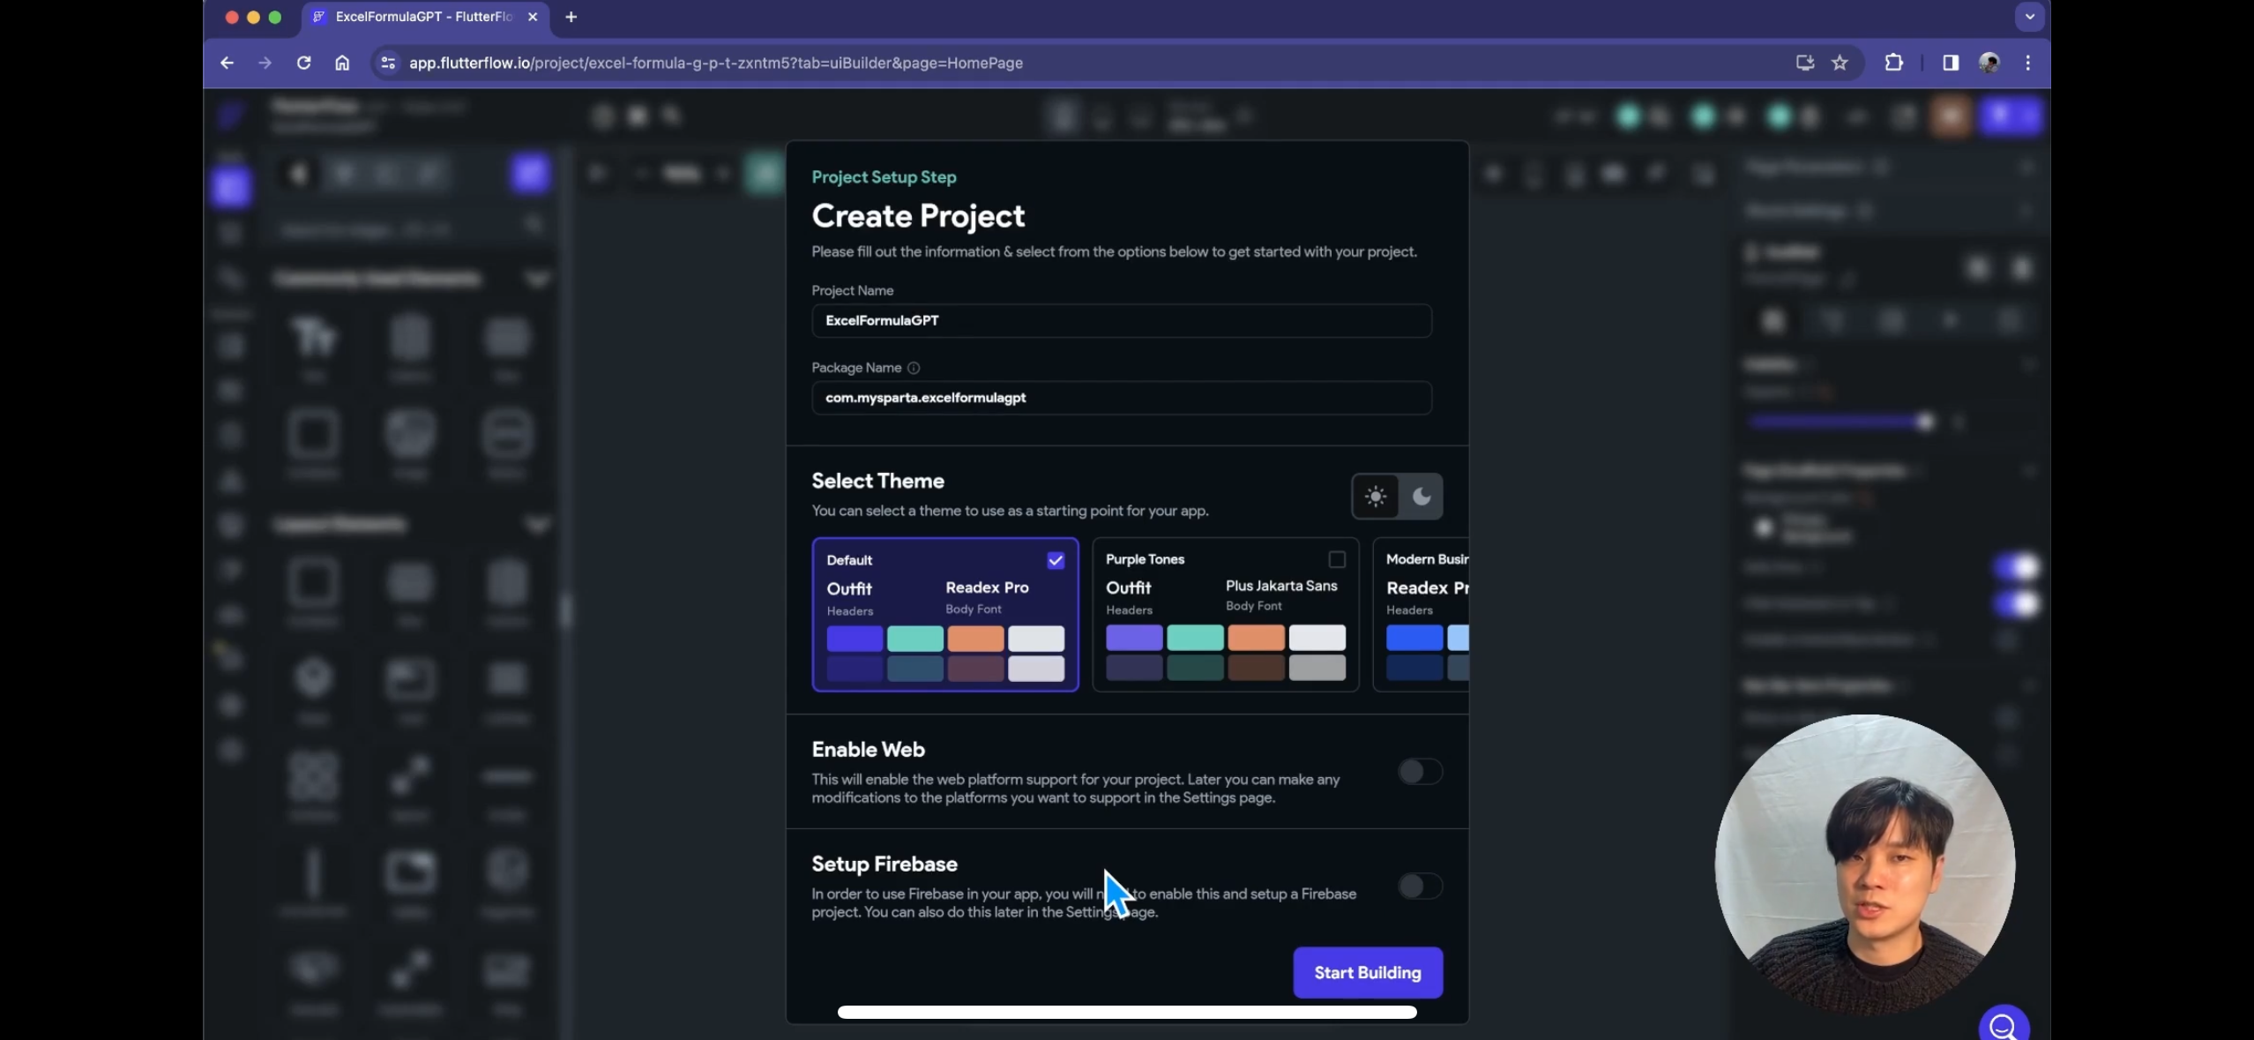Open the browser extensions menu
The height and width of the screenshot is (1040, 2254).
tap(1893, 63)
